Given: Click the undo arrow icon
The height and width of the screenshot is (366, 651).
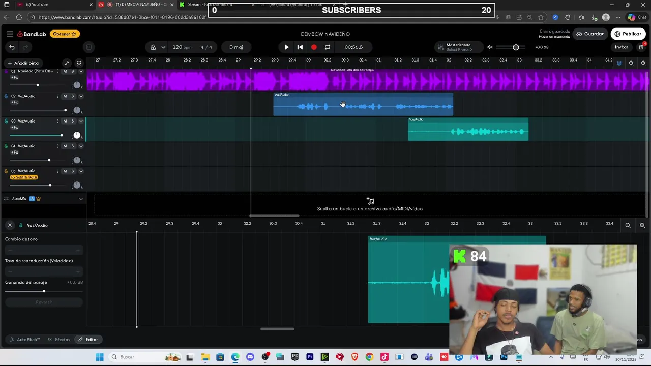Looking at the screenshot, I should 12,47.
